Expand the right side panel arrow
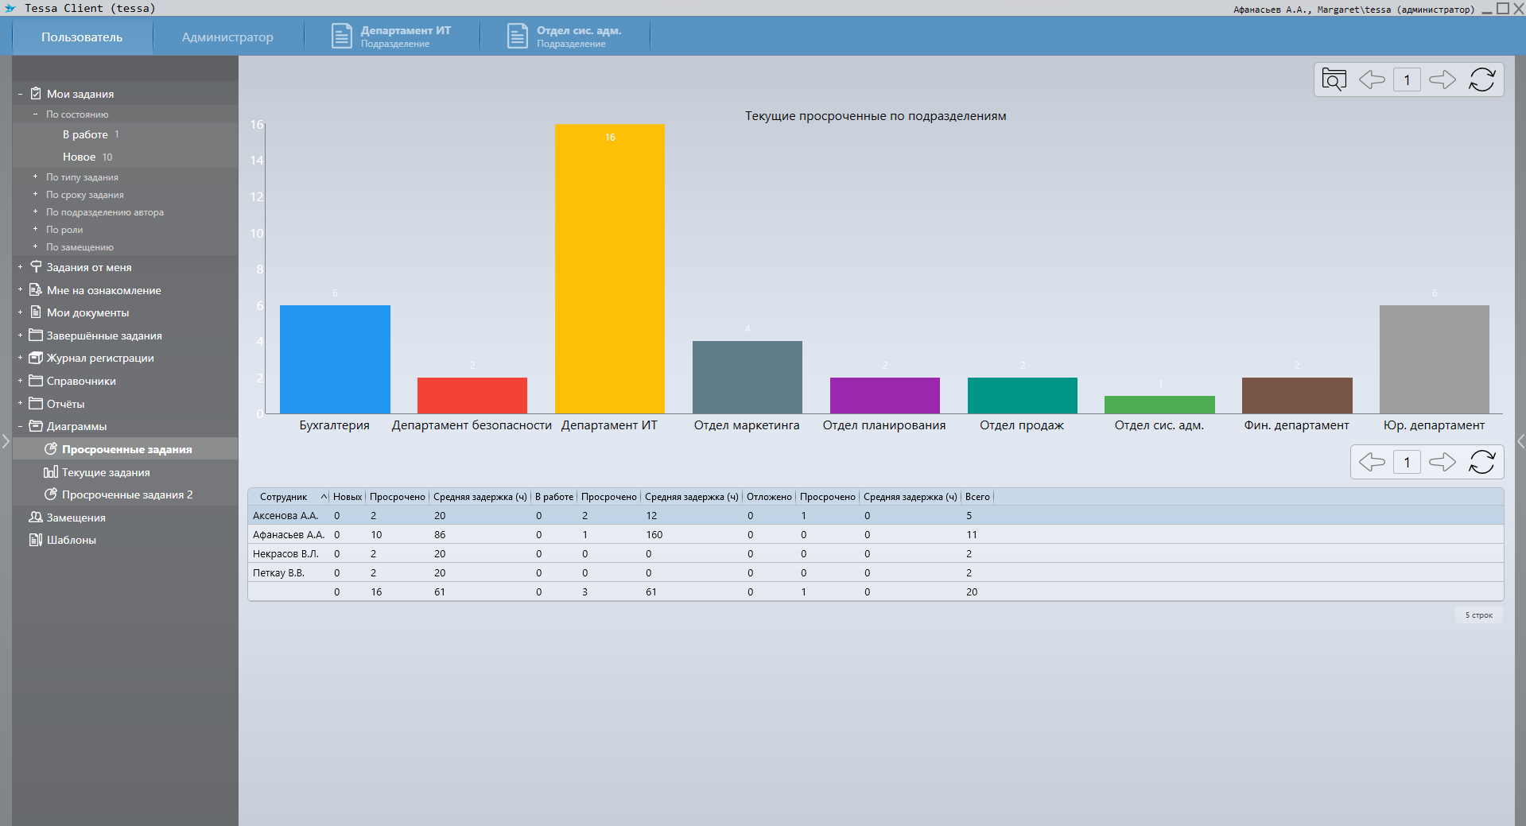The image size is (1526, 826). 1520,441
